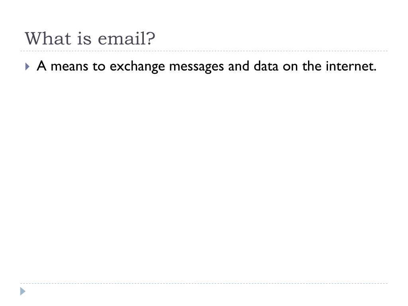Click the dashed footer line above the triangle

tap(204, 283)
